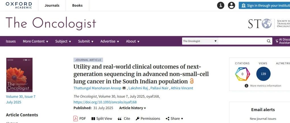Expand Article history disclosure
Image resolution: width=290 pixels, height=123 pixels.
click(132, 108)
